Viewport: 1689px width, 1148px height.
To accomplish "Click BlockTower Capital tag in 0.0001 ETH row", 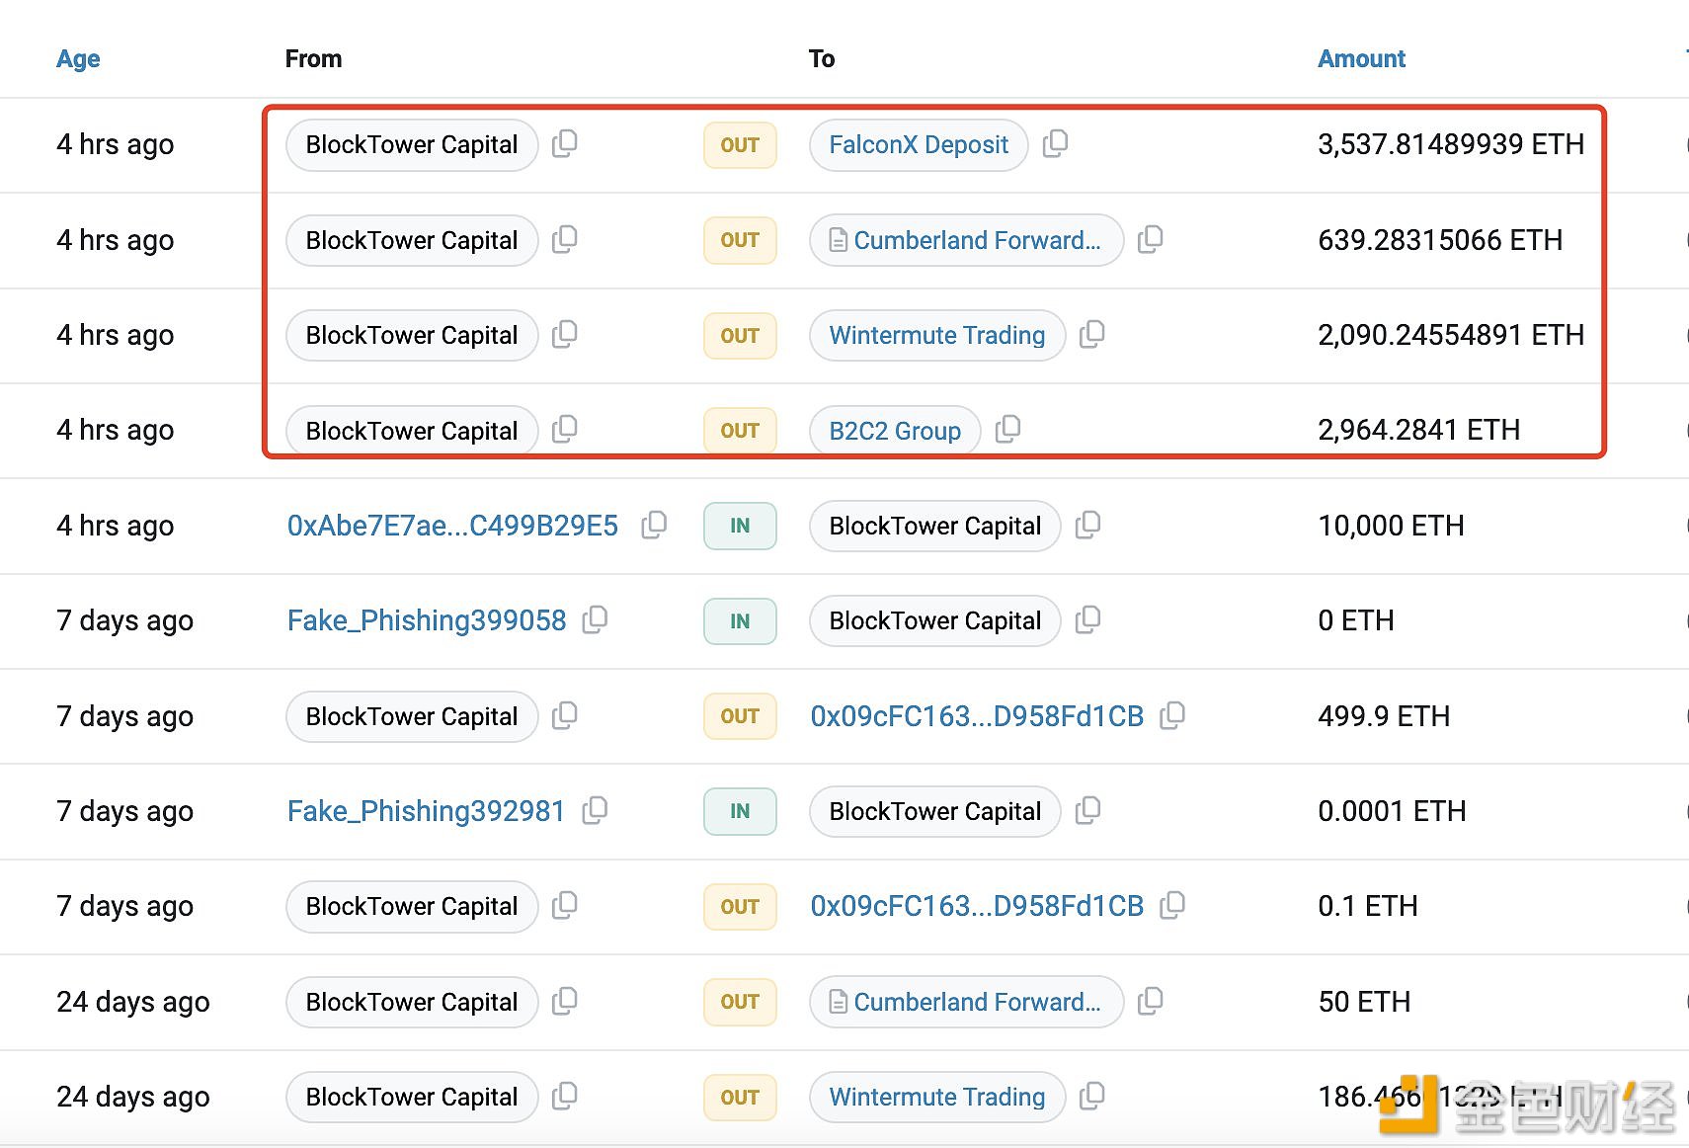I will point(935,811).
